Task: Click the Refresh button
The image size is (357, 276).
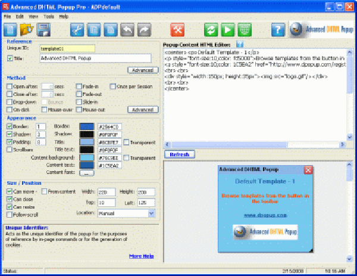Action: click(179, 154)
